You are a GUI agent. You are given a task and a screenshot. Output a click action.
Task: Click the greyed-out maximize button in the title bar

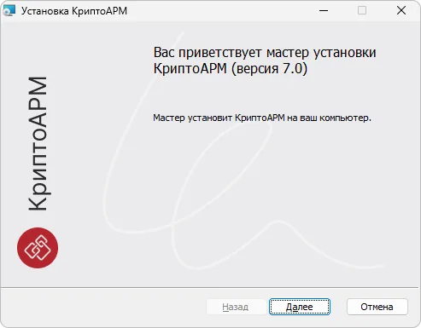362,11
